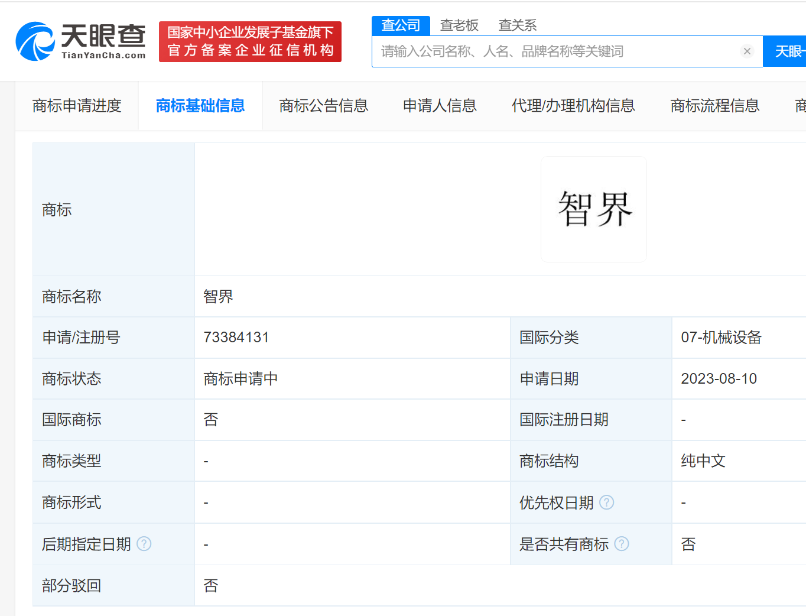This screenshot has height=616, width=806.
Task: Switch to 查关系 search tab
Action: click(518, 25)
